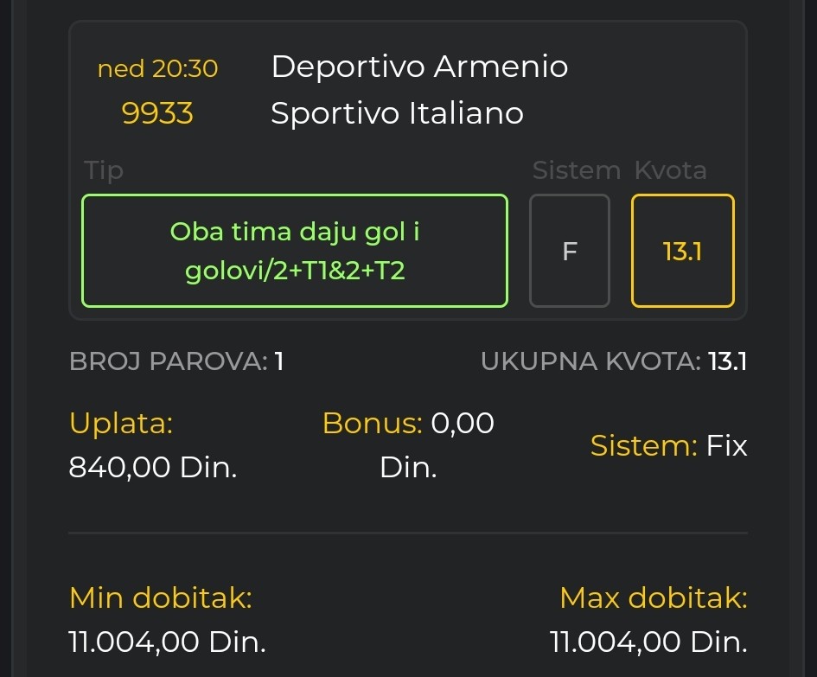
Task: Click the Deportivo Armenio team name
Action: (419, 67)
